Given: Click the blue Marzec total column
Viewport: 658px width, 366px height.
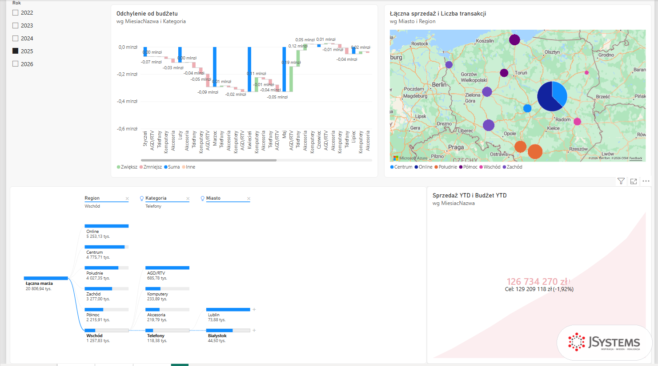Looking at the screenshot, I should (x=215, y=67).
